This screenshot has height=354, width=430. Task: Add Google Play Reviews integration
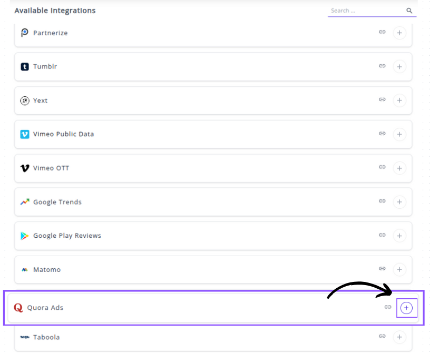point(399,236)
